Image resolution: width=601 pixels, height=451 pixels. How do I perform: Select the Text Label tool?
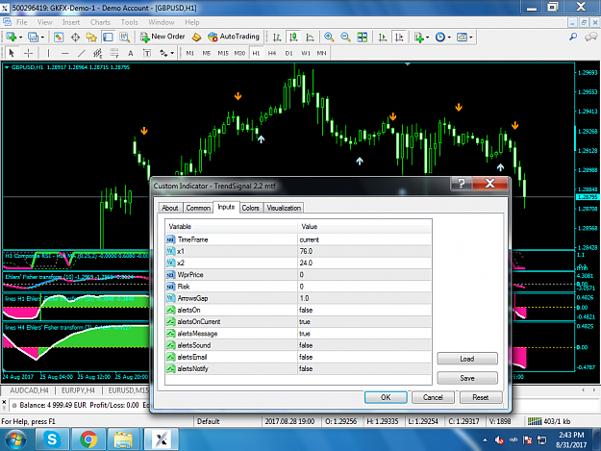[147, 53]
